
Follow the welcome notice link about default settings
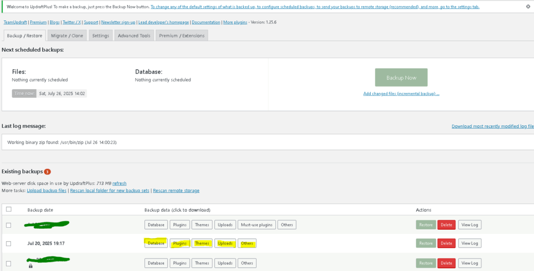315,7
